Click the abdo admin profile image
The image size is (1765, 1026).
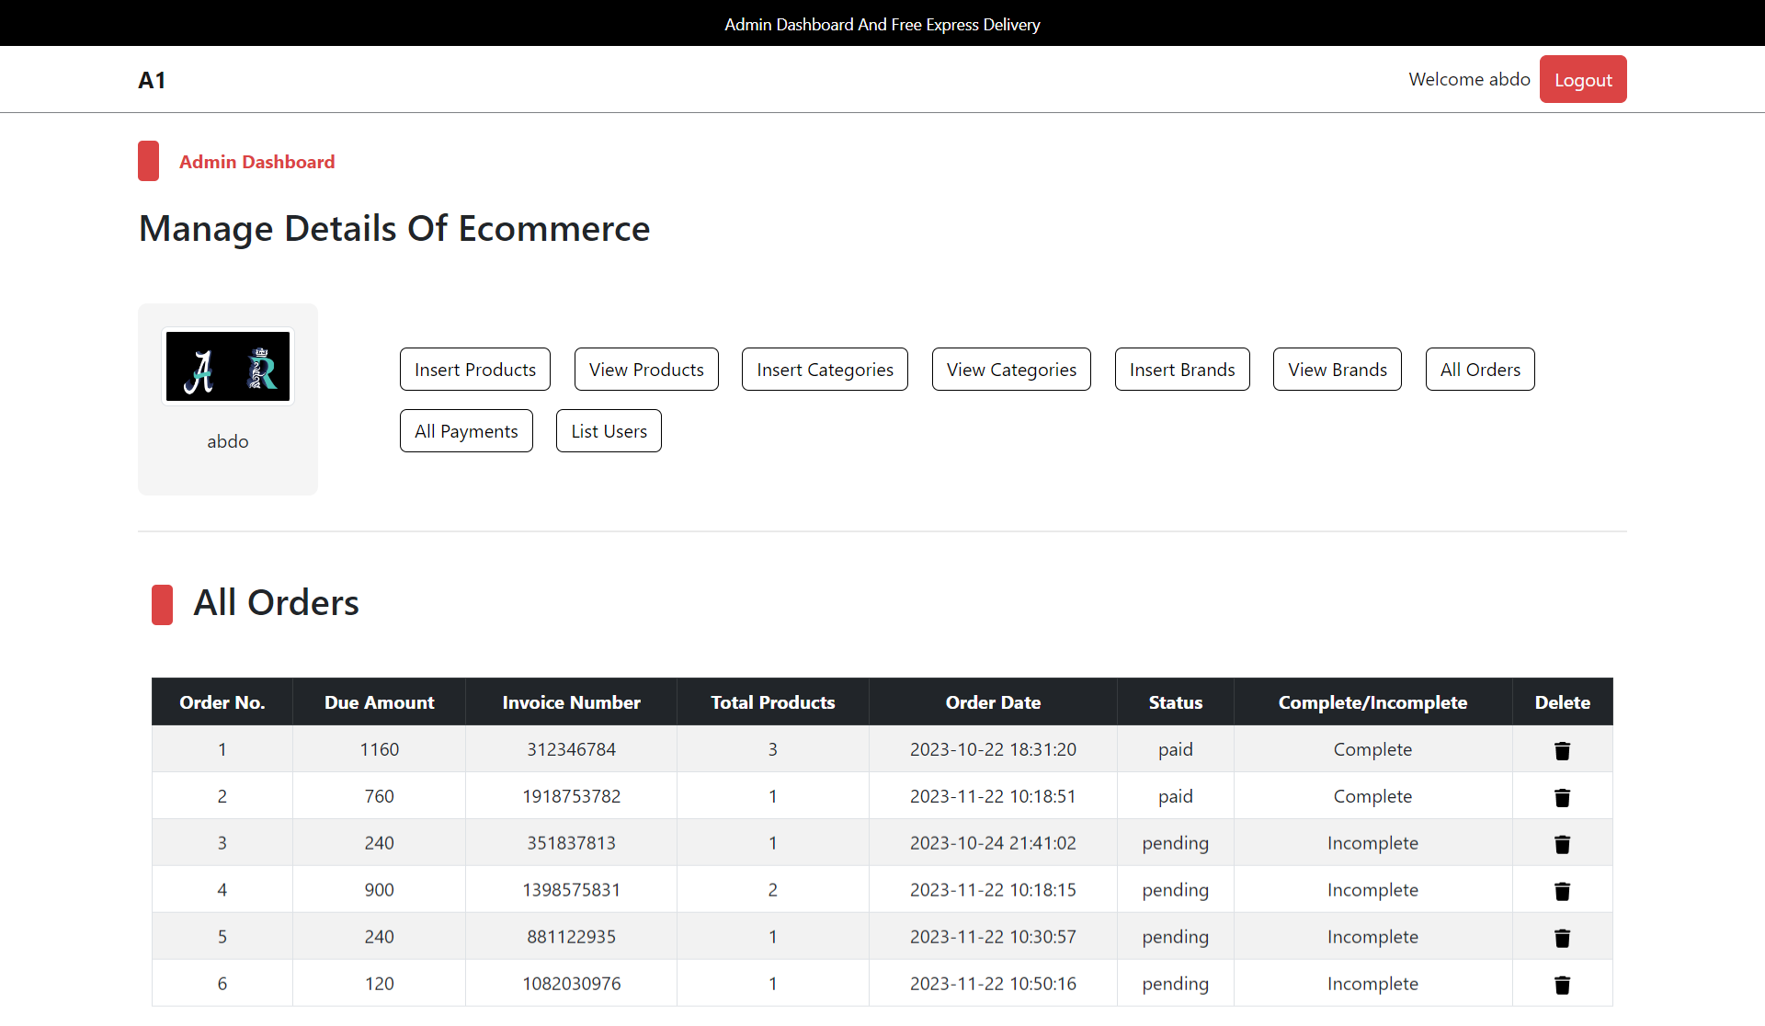(228, 367)
